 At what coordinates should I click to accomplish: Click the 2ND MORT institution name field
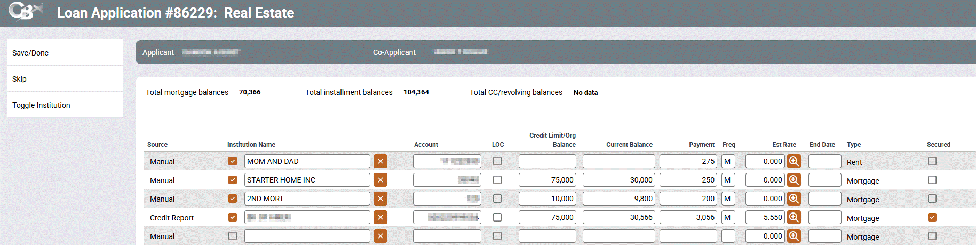tap(307, 199)
